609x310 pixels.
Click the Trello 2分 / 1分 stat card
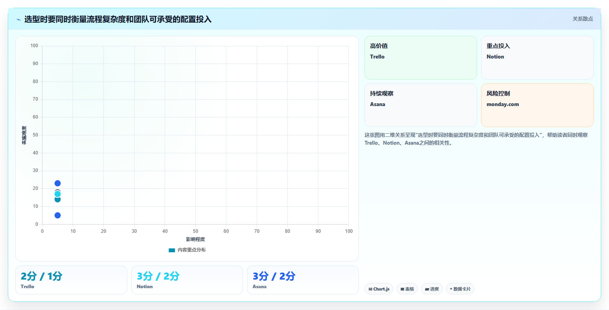tap(71, 280)
